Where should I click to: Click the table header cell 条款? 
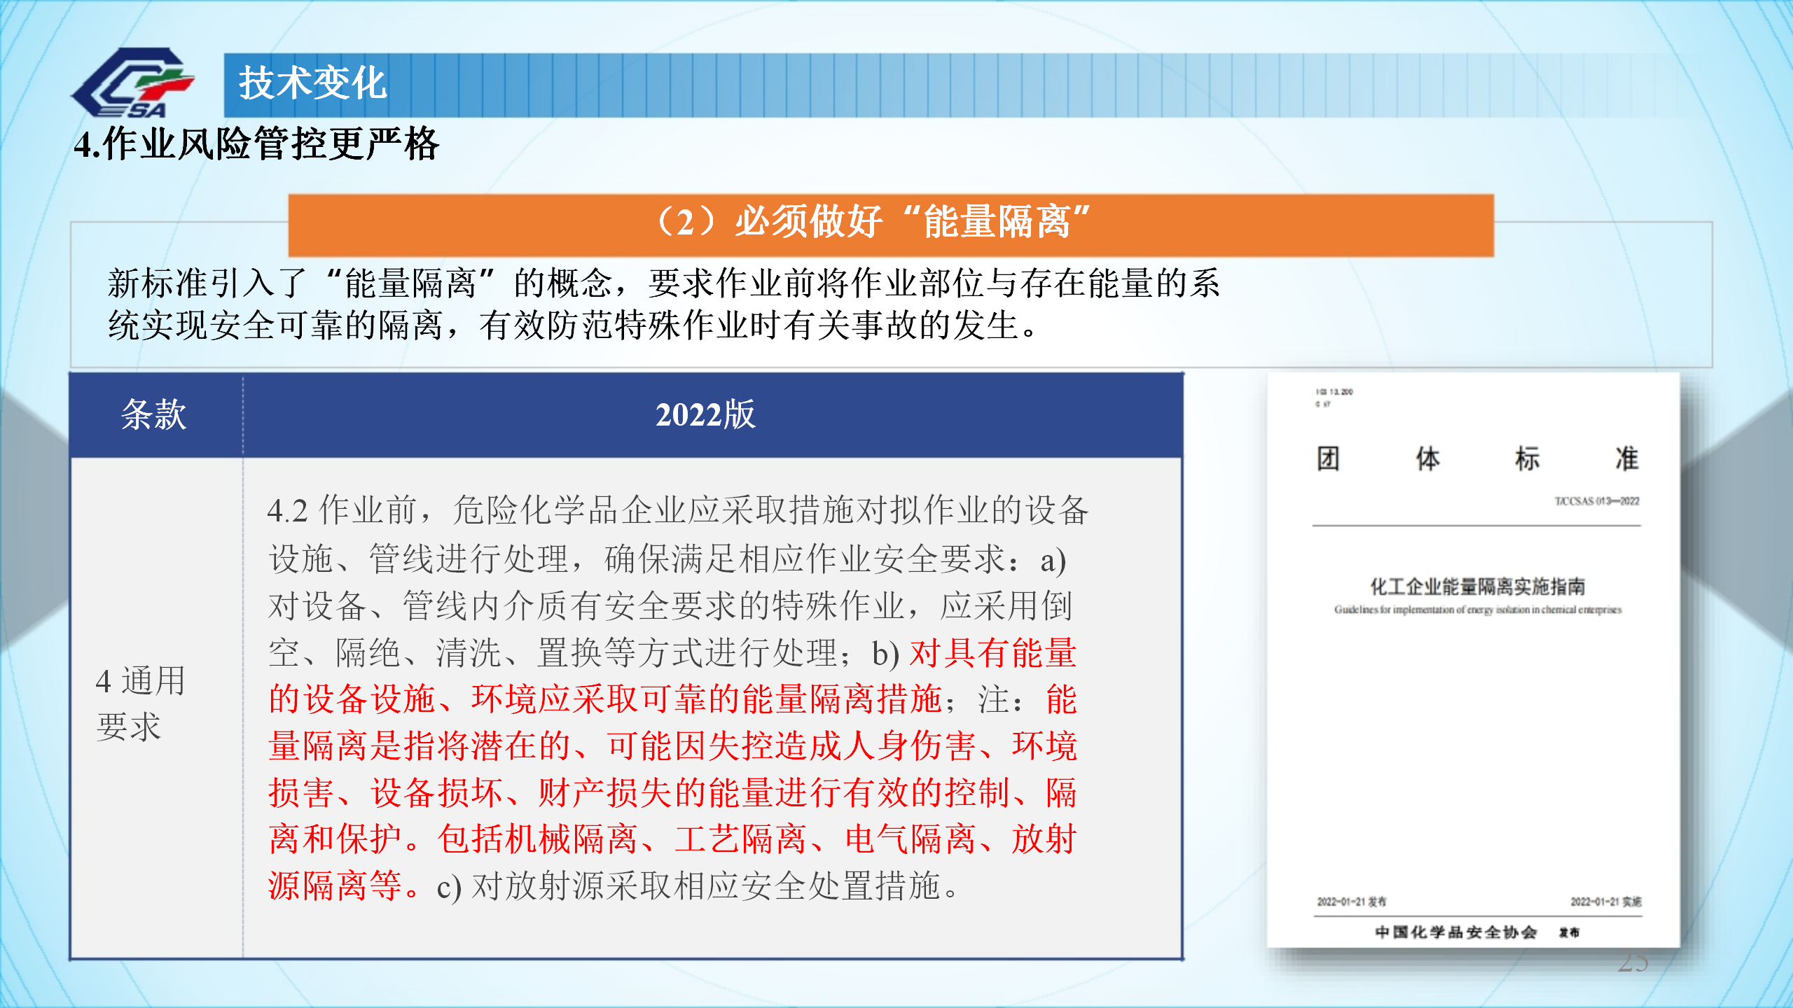point(155,414)
